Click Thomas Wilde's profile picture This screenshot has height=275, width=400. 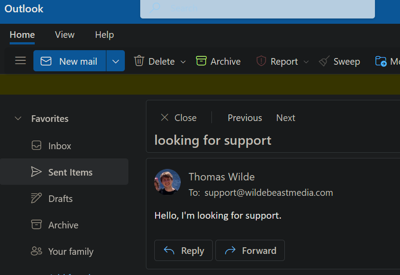pos(167,182)
